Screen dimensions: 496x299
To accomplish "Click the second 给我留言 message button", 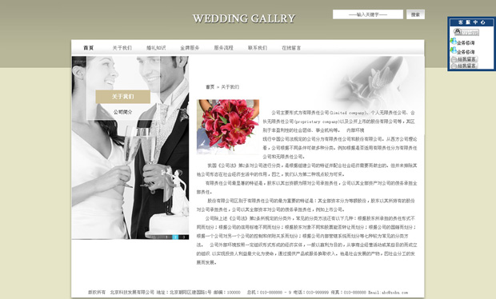I will [x=464, y=66].
